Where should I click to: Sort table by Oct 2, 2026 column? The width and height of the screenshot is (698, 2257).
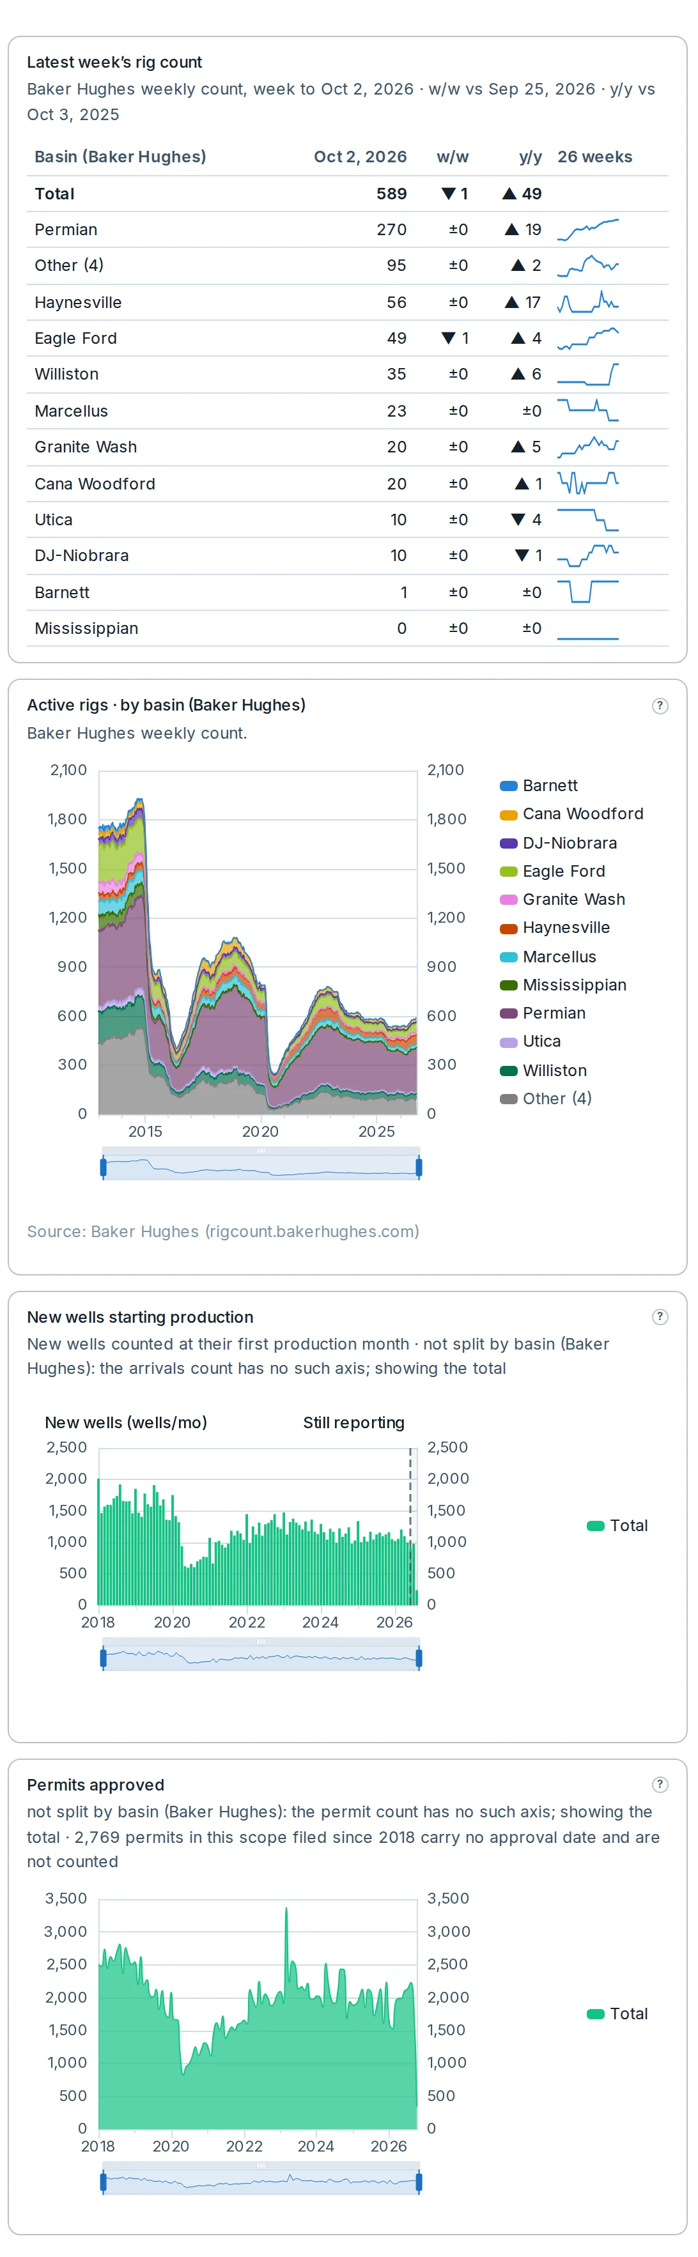pyautogui.click(x=361, y=157)
